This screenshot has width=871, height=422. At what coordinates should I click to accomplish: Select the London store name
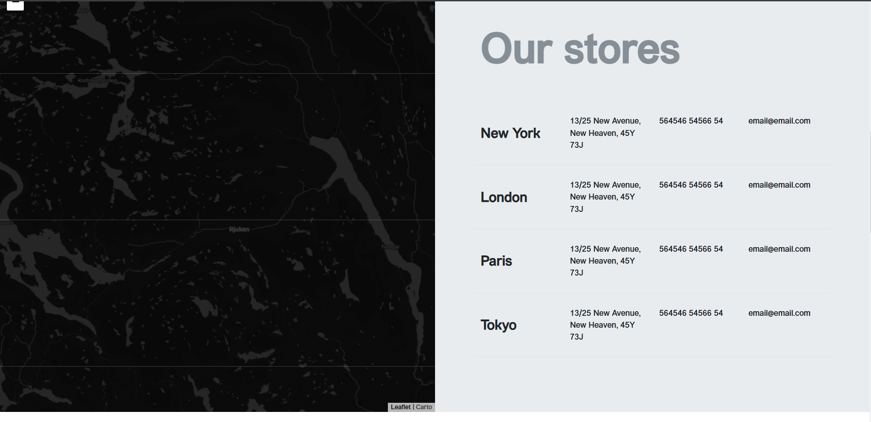(504, 197)
